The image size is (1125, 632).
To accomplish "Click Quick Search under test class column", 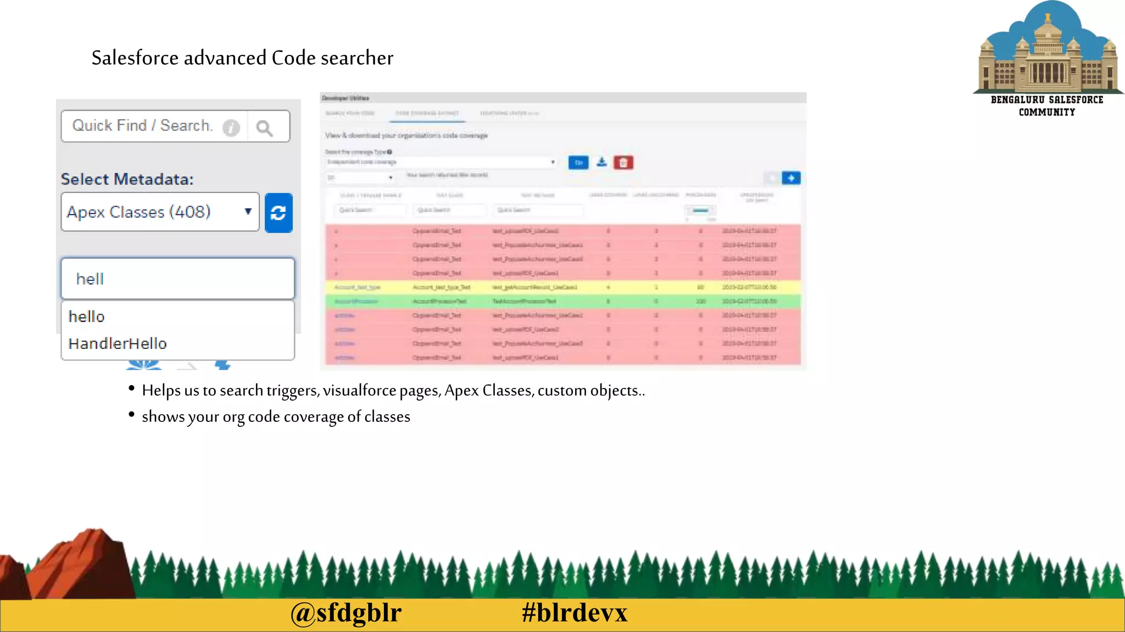I will pyautogui.click(x=451, y=210).
